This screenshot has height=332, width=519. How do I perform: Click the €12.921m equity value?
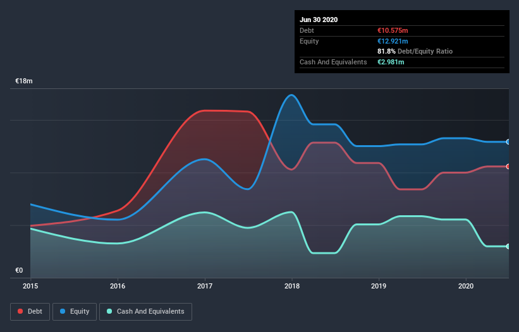[393, 41]
